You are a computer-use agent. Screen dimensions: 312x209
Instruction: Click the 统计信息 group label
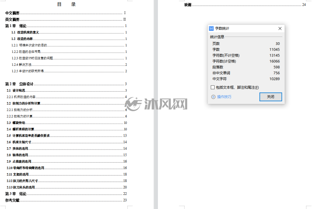[217, 37]
